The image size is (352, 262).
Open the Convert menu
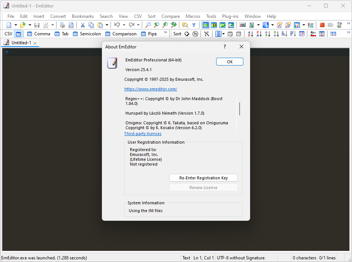tap(58, 16)
